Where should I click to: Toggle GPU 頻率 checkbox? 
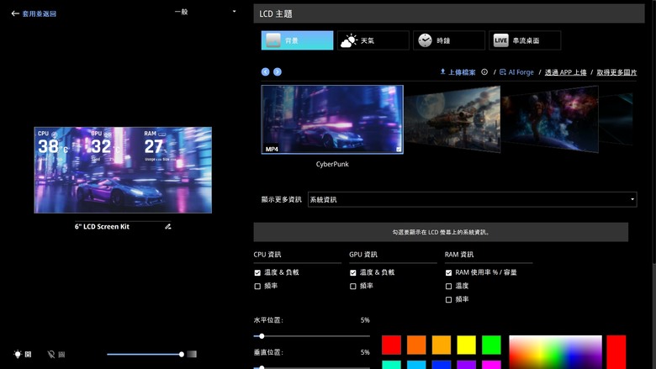(x=353, y=287)
